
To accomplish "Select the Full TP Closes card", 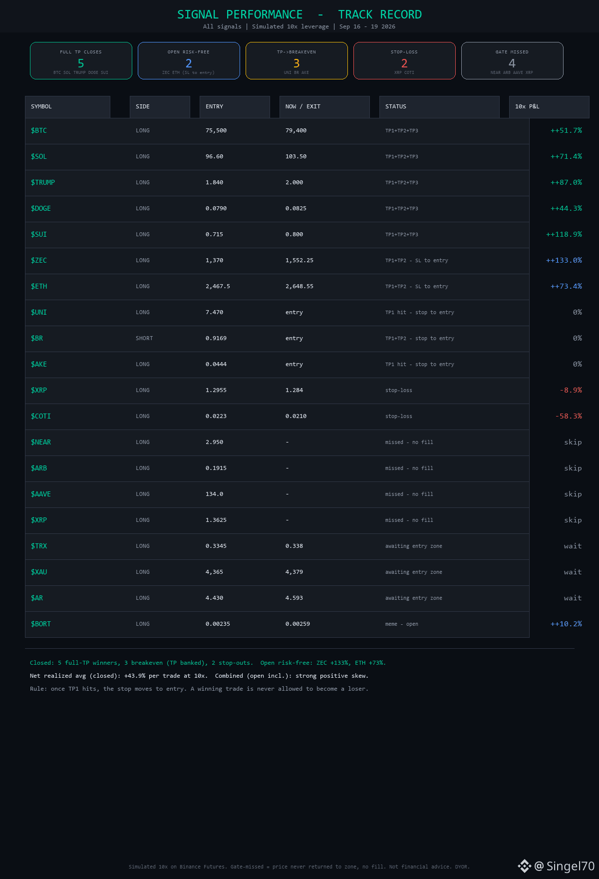I will (81, 61).
